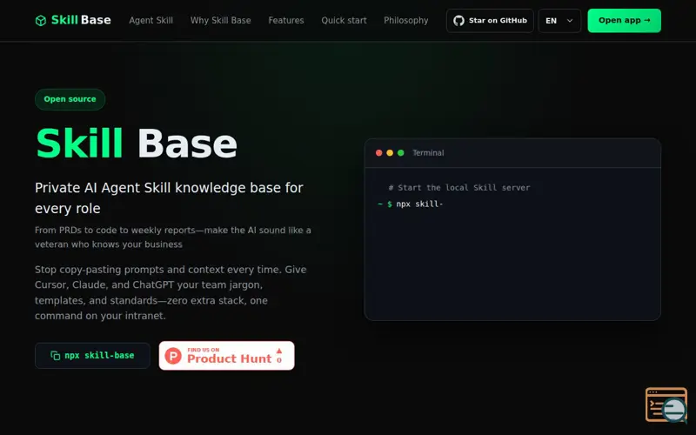Click the Terminal title label

(x=428, y=153)
